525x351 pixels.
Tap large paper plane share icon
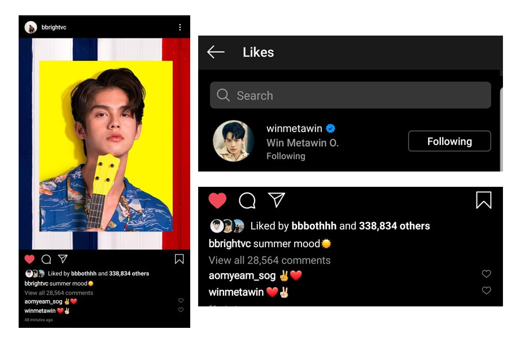point(276,200)
